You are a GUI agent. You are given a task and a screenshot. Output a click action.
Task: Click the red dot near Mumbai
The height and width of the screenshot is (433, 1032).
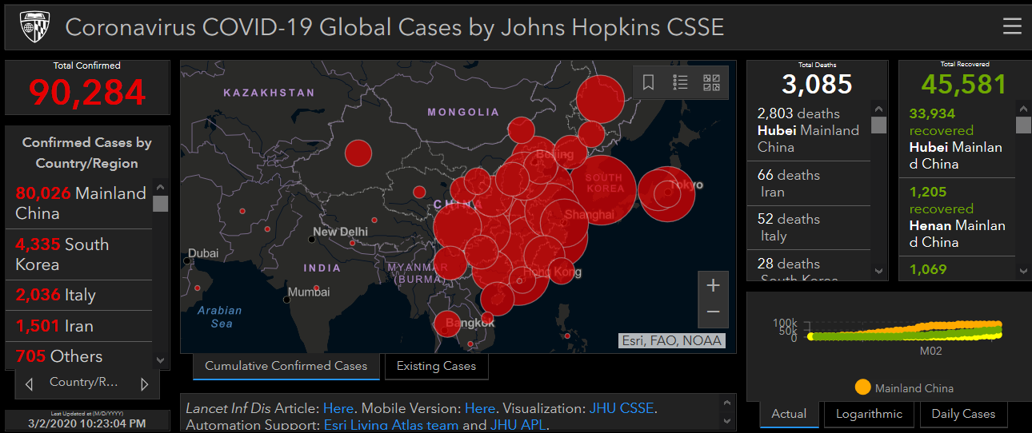[317, 288]
